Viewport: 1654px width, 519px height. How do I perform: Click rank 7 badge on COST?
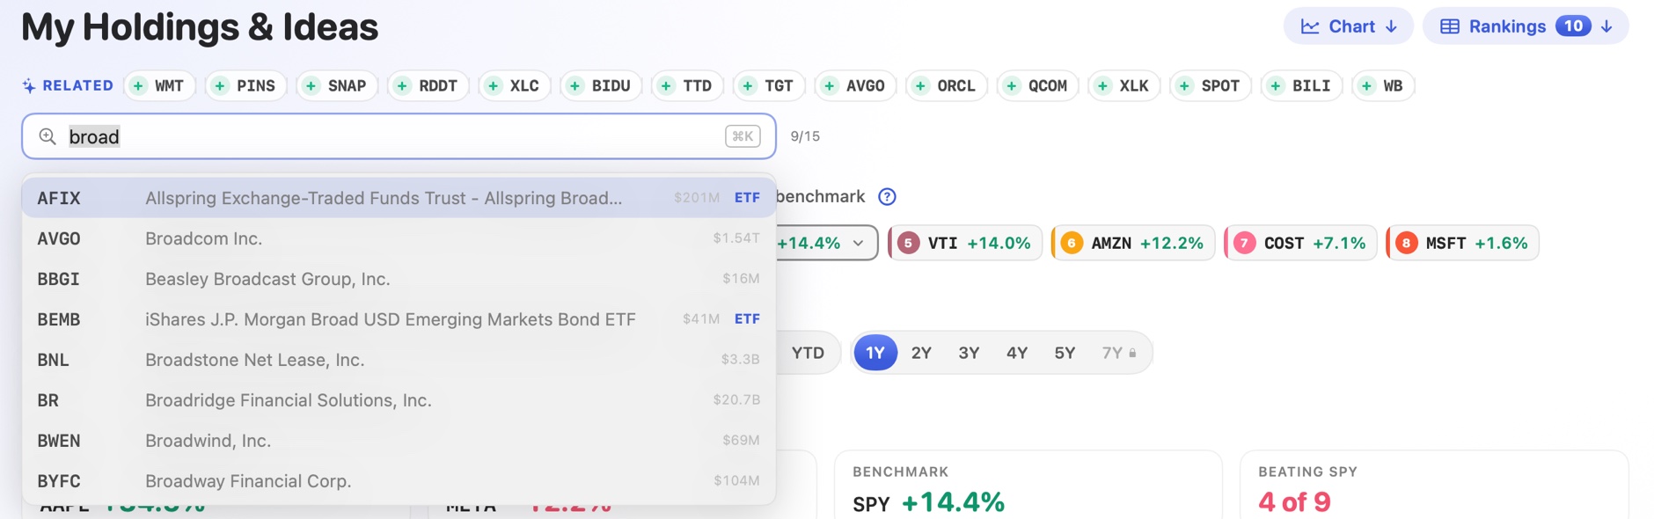[1244, 243]
